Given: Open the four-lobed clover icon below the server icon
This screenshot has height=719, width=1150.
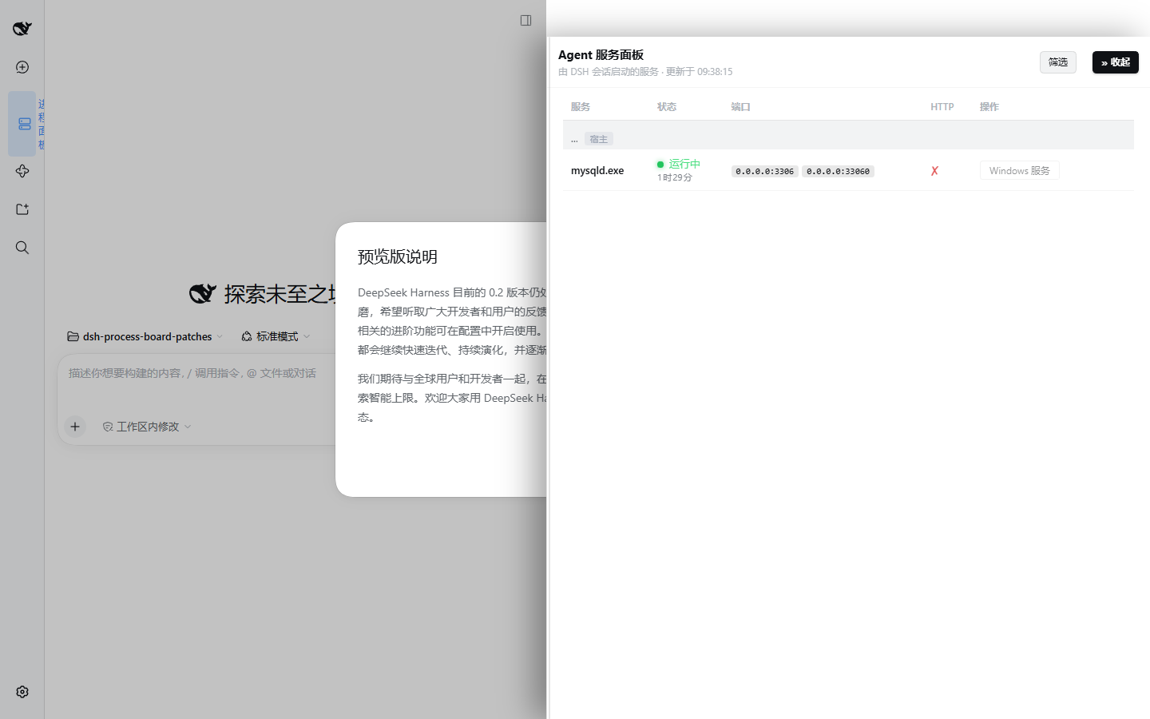Looking at the screenshot, I should pyautogui.click(x=22, y=171).
